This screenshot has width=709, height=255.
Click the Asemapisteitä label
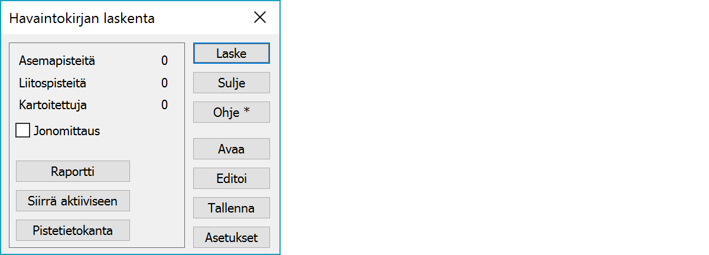[x=57, y=60]
